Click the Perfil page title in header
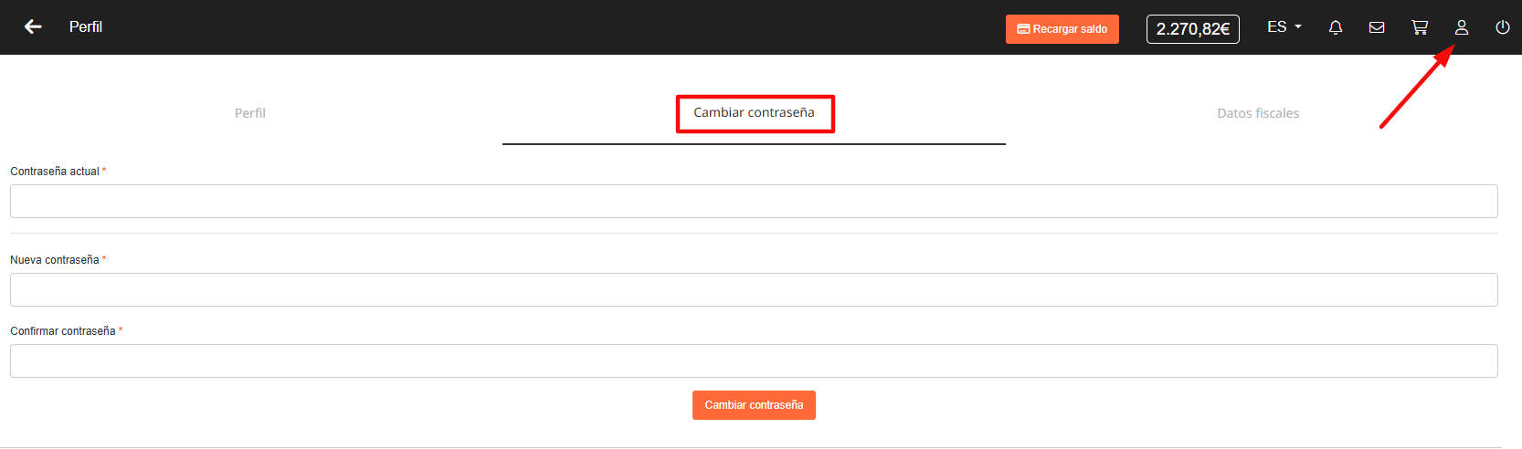This screenshot has width=1522, height=449. point(86,27)
